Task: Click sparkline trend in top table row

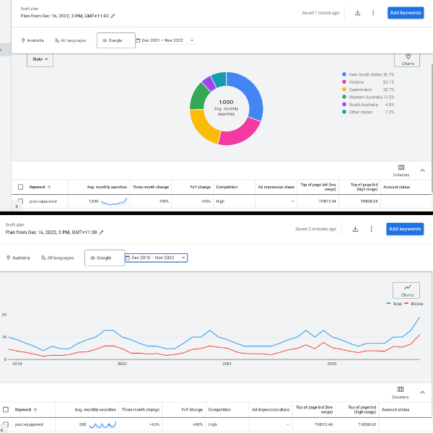Action: [x=114, y=201]
